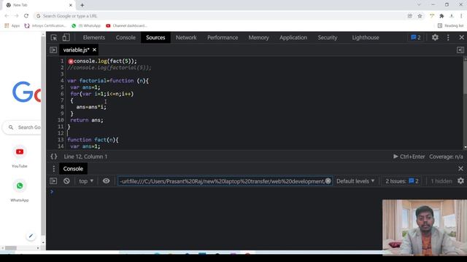Switch to the Console panel tab

pos(126,37)
